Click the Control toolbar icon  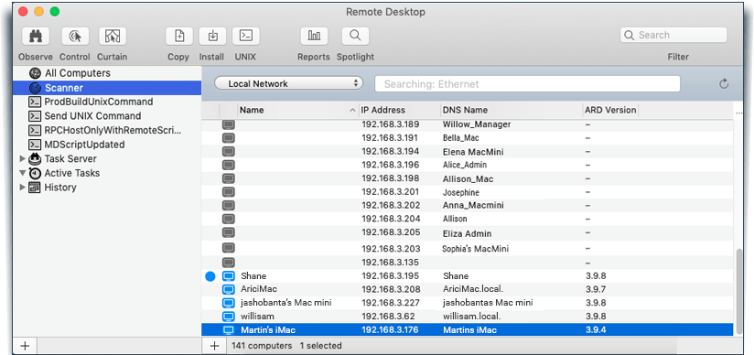click(75, 36)
